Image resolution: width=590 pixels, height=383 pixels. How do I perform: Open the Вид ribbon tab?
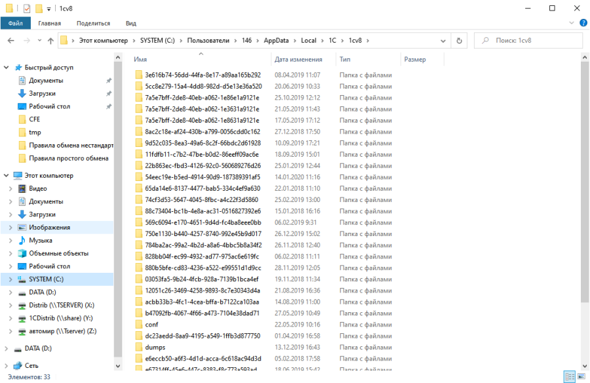[130, 23]
